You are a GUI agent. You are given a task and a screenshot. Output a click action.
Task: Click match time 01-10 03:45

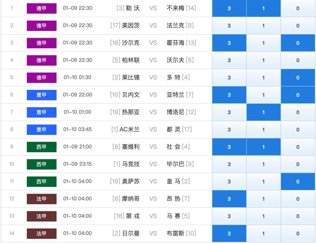tap(78, 129)
